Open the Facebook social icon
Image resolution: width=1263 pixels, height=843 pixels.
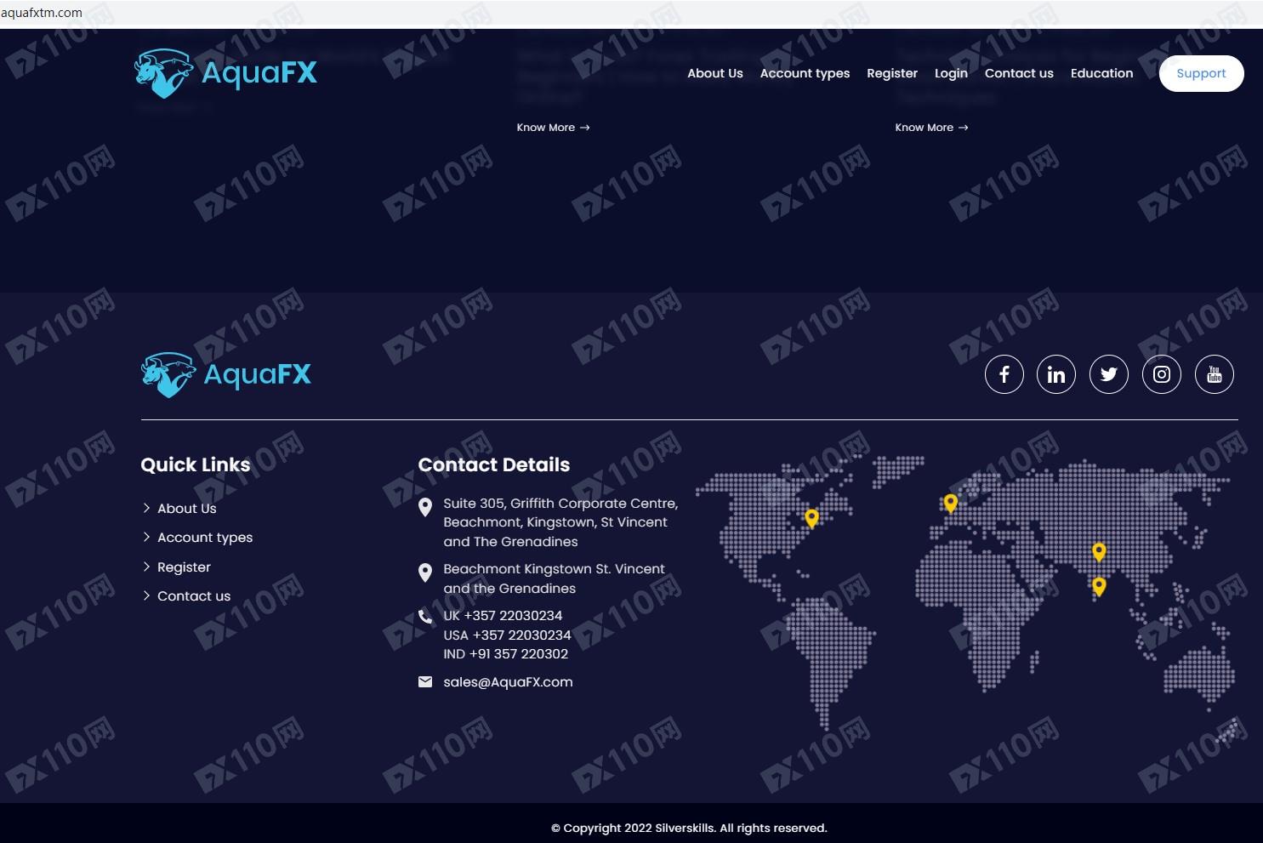[x=1004, y=374]
